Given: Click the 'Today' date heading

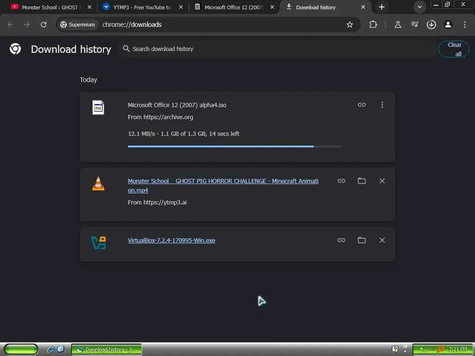Looking at the screenshot, I should [x=88, y=80].
